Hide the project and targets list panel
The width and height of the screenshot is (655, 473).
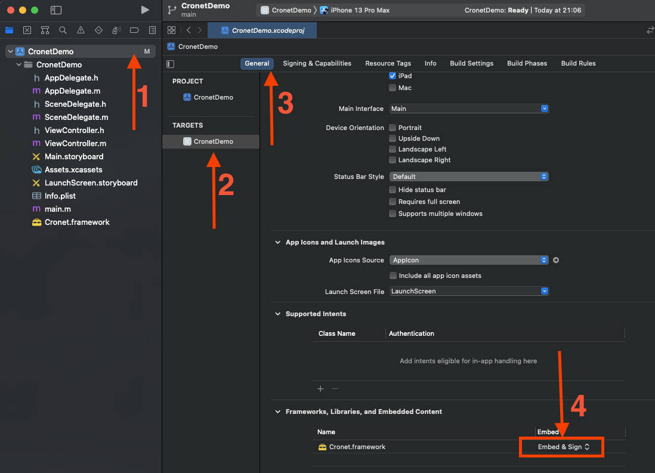click(x=171, y=64)
